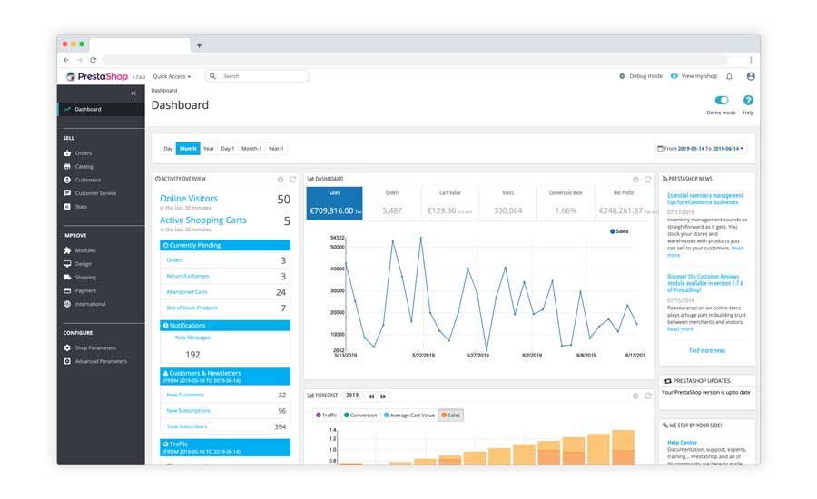
Task: Select the Orders metric tile
Action: (x=392, y=203)
